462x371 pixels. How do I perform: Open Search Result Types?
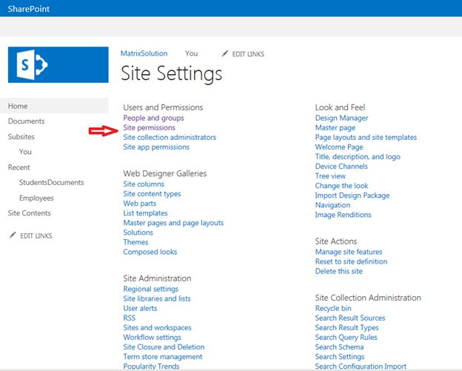coord(346,328)
